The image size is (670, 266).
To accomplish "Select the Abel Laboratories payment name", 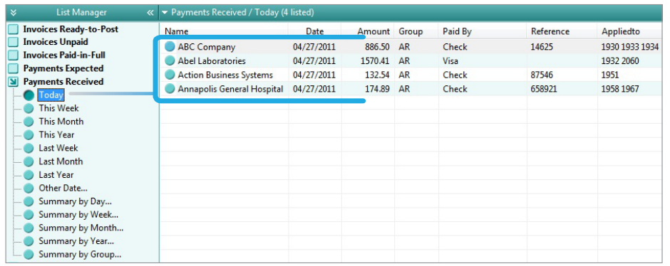I will (x=212, y=61).
